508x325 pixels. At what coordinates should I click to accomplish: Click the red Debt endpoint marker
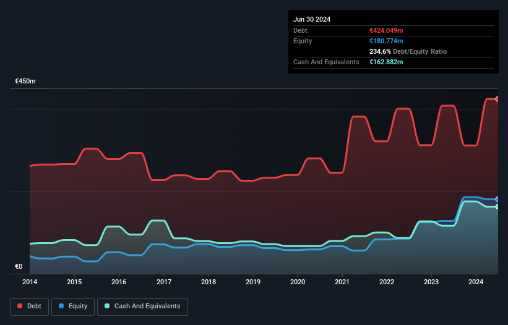click(x=497, y=99)
